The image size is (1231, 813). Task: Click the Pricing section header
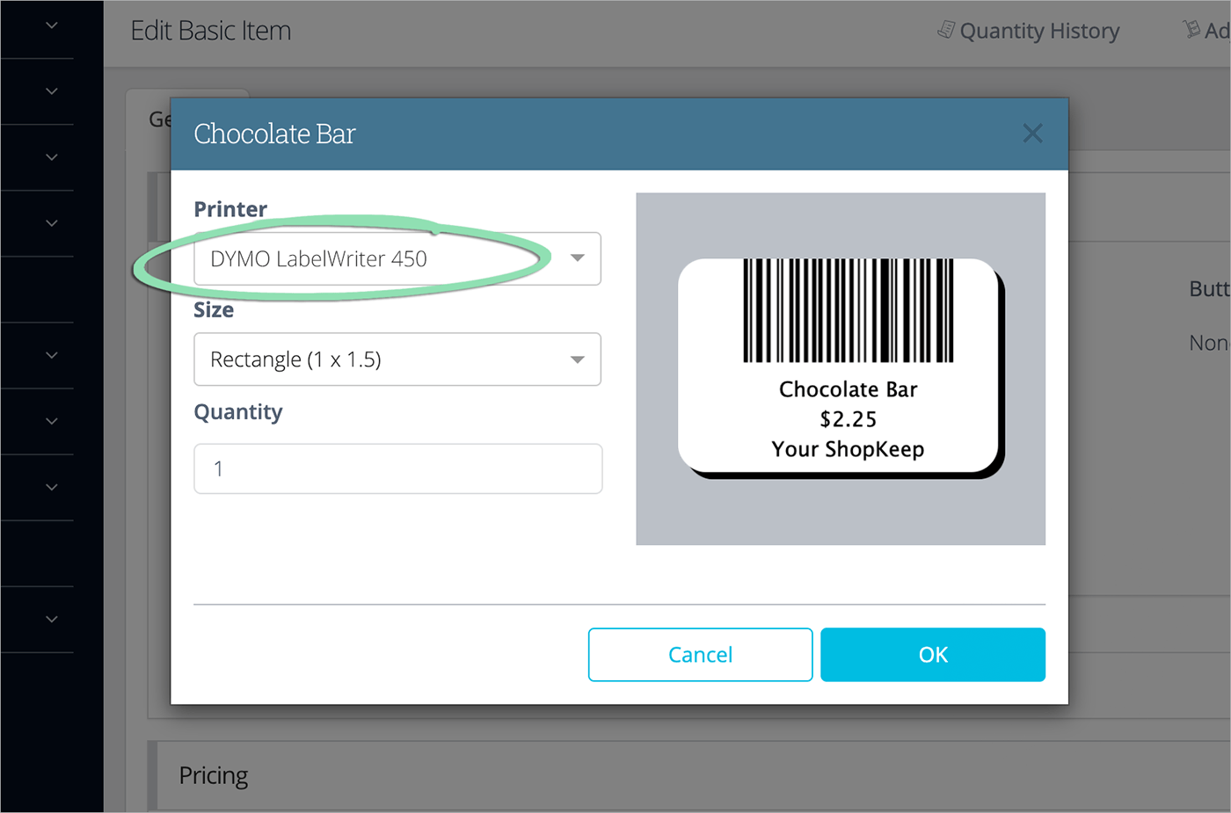(x=214, y=775)
